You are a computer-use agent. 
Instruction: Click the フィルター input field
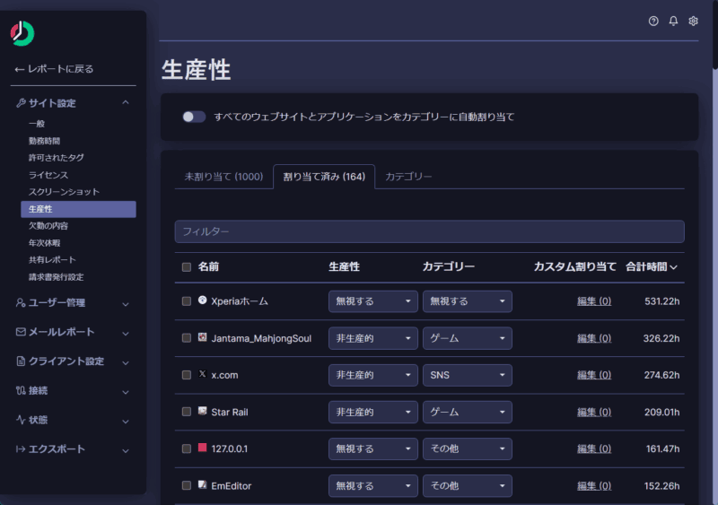pos(429,231)
